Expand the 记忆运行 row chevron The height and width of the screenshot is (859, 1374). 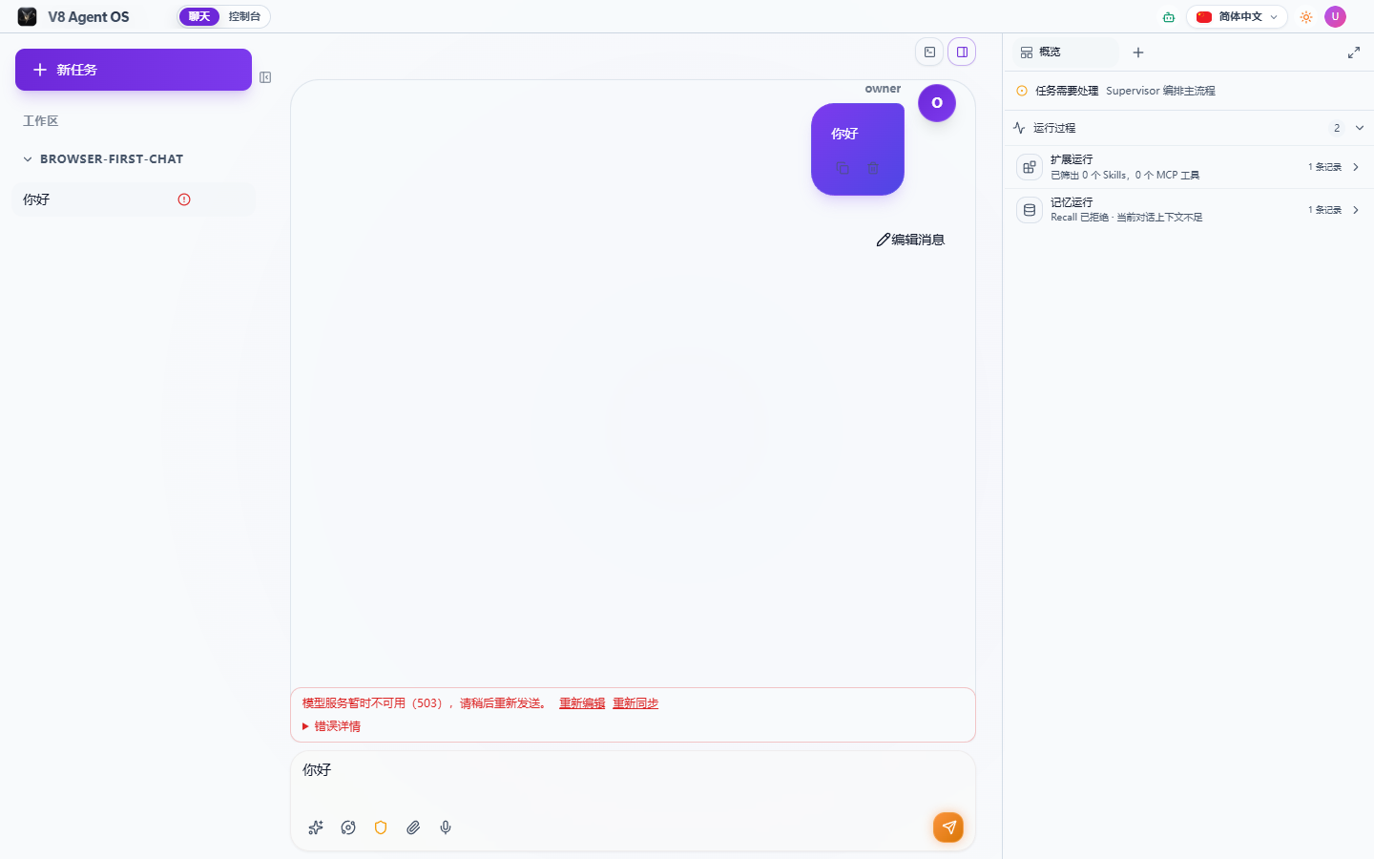(1356, 210)
